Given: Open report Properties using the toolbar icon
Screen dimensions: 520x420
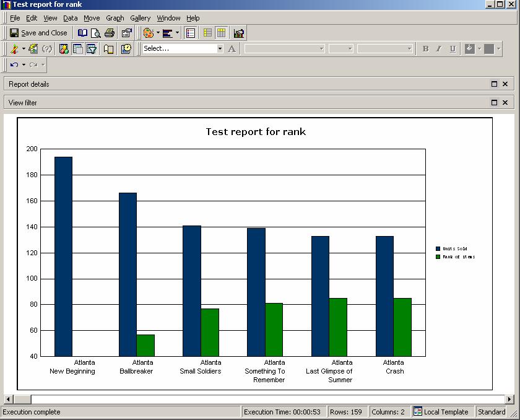Looking at the screenshot, I should 126,33.
